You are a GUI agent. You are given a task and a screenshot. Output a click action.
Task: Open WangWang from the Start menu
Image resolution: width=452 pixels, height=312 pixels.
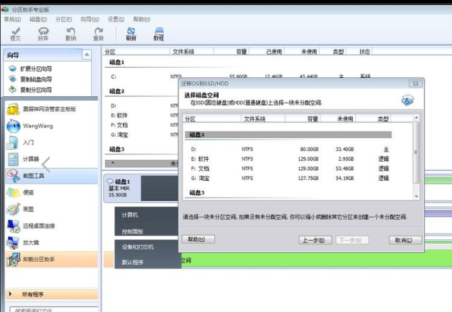click(37, 125)
